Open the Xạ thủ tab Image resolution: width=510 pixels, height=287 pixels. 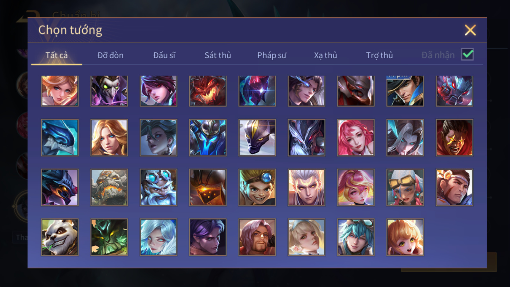pyautogui.click(x=325, y=55)
